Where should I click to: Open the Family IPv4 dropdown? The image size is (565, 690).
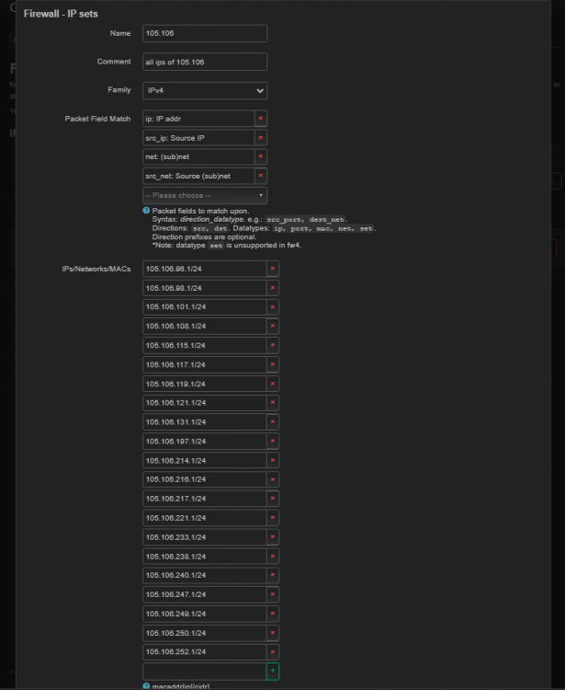205,90
